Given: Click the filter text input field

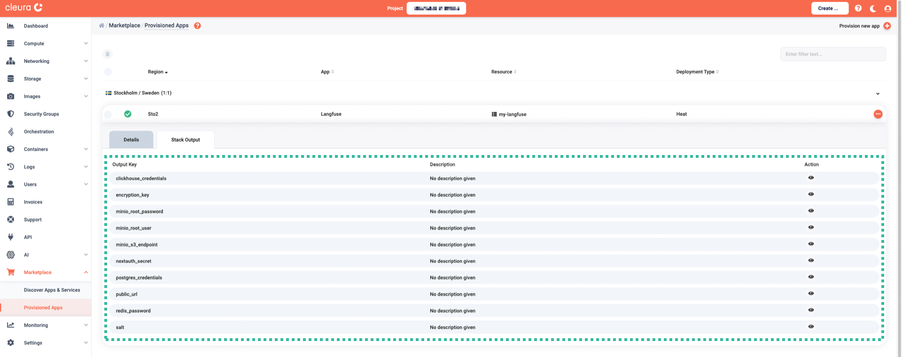Looking at the screenshot, I should pyautogui.click(x=832, y=54).
